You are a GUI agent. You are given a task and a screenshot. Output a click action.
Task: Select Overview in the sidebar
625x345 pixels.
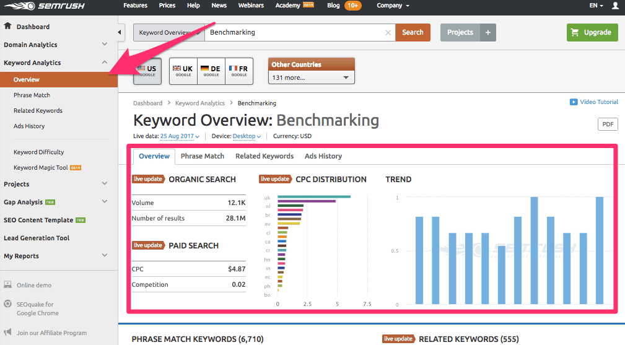click(x=59, y=80)
